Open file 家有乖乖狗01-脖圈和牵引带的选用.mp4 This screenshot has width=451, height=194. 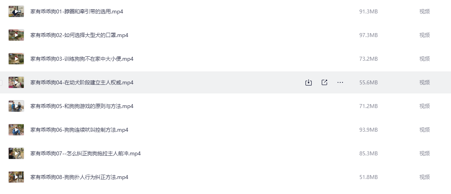coord(77,11)
